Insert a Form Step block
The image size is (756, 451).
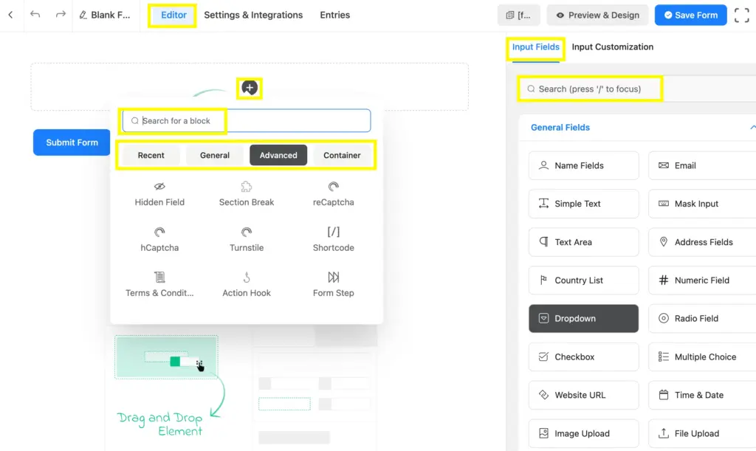pos(332,284)
